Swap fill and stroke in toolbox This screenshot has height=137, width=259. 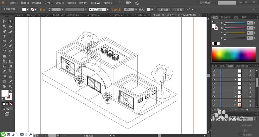11,91
